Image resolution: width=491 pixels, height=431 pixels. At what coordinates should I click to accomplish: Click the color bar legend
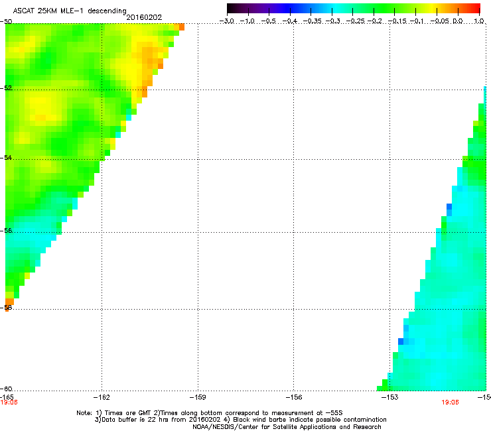tap(354, 9)
